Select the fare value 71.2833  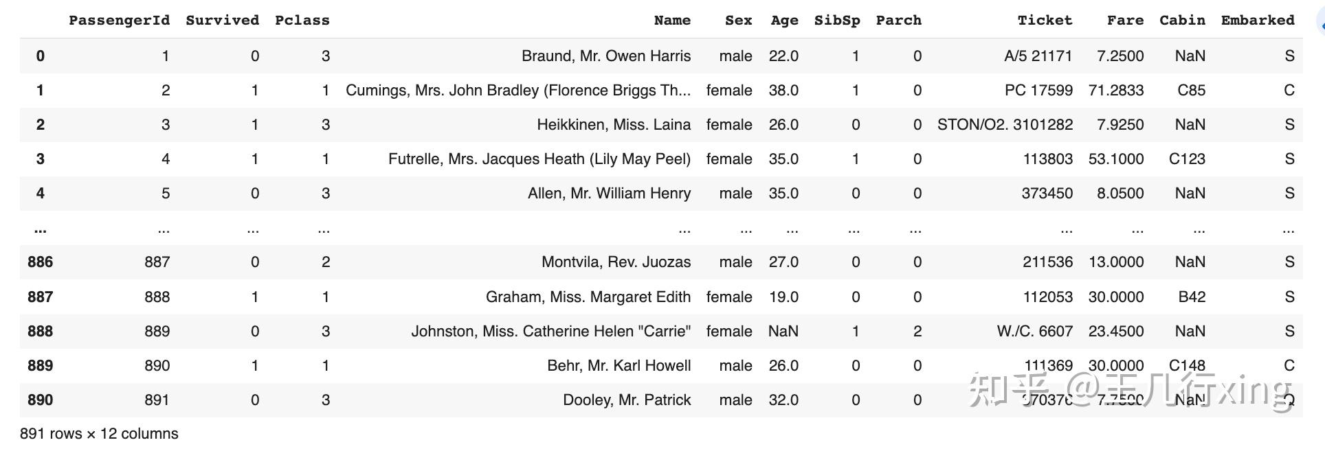coord(1116,90)
